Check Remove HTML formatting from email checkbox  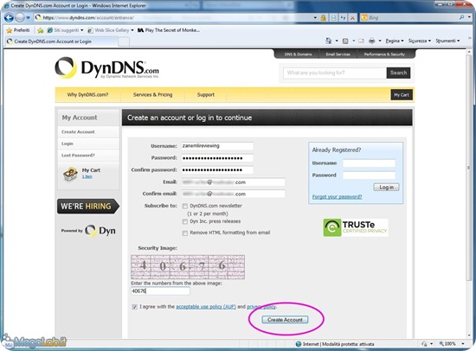coord(185,233)
